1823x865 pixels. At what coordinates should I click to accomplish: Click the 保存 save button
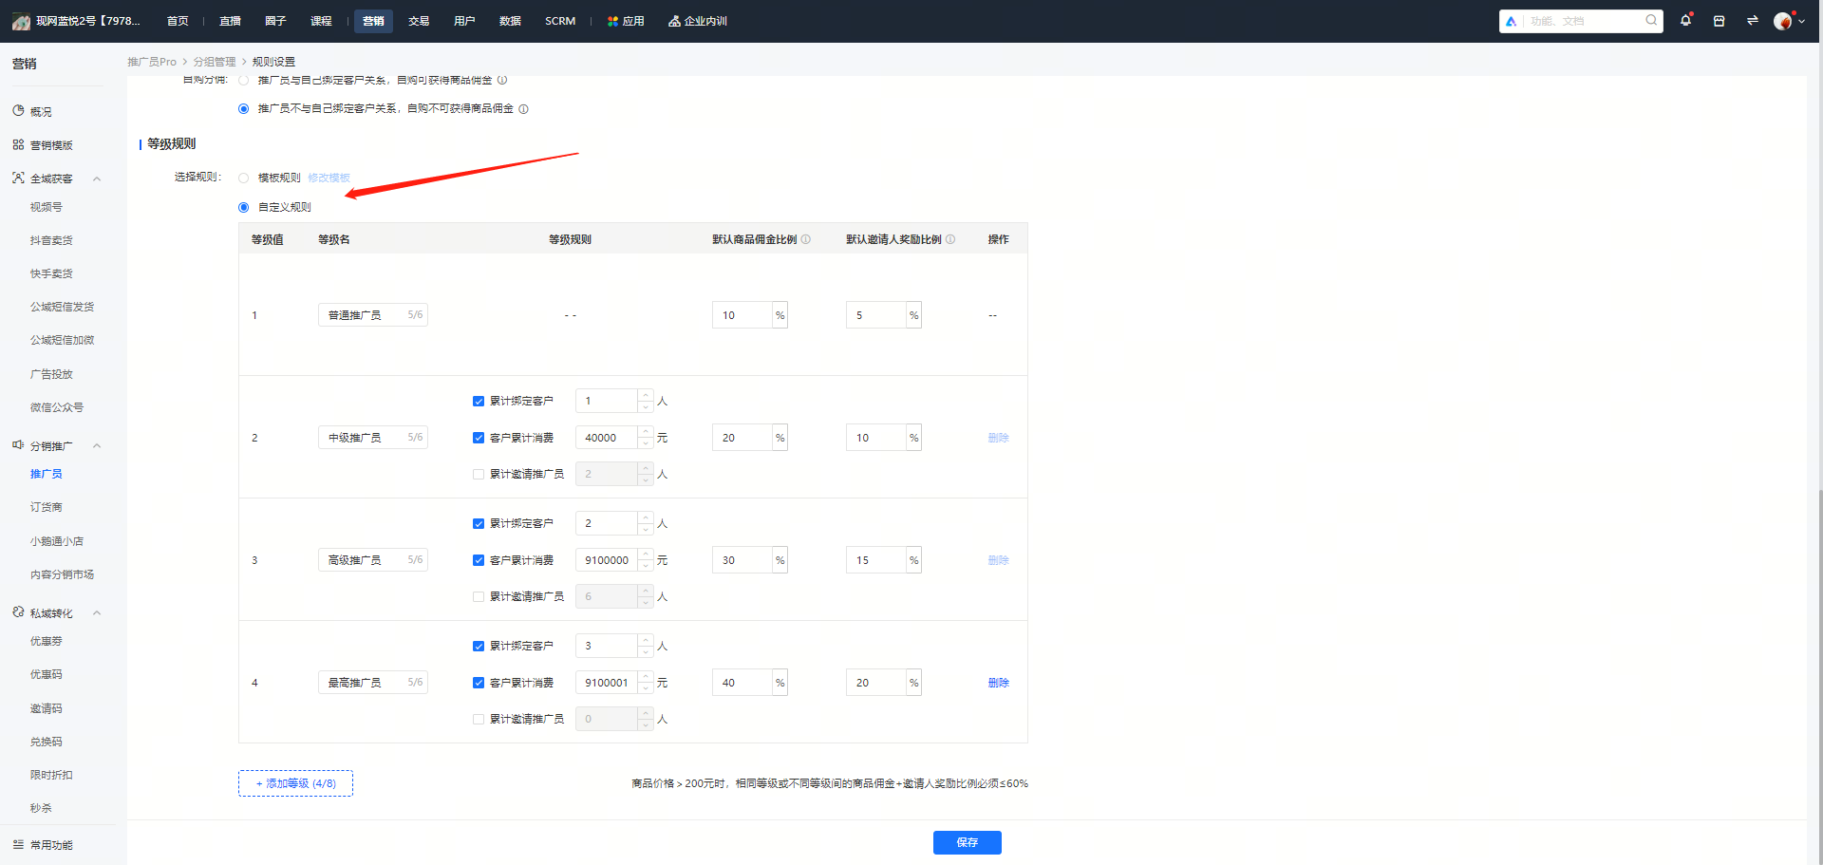click(x=967, y=842)
